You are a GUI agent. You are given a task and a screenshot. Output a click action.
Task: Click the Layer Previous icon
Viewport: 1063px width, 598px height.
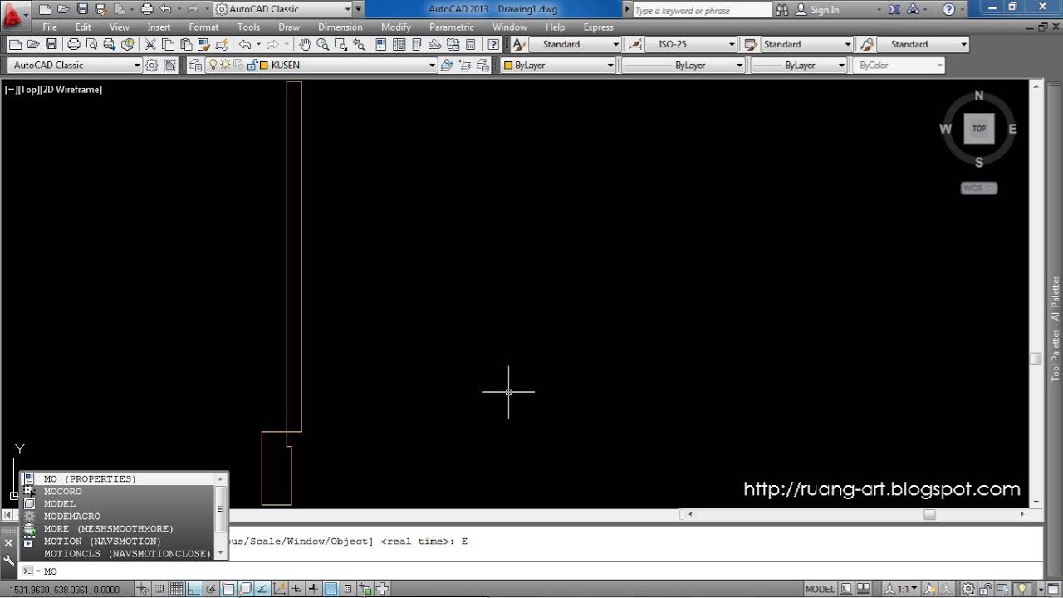tap(465, 65)
